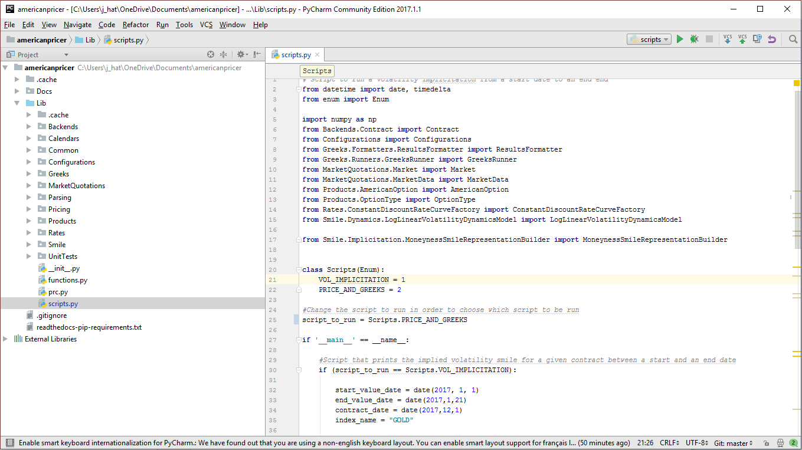Open Search Everywhere magnifier icon
The height and width of the screenshot is (450, 802).
[x=793, y=40]
